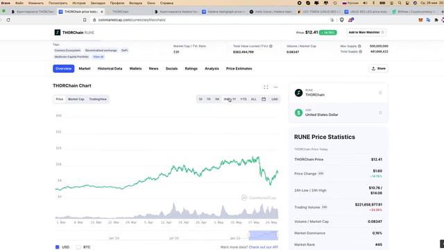The height and width of the screenshot is (250, 444).
Task: Open the Market tab
Action: [x=85, y=69]
